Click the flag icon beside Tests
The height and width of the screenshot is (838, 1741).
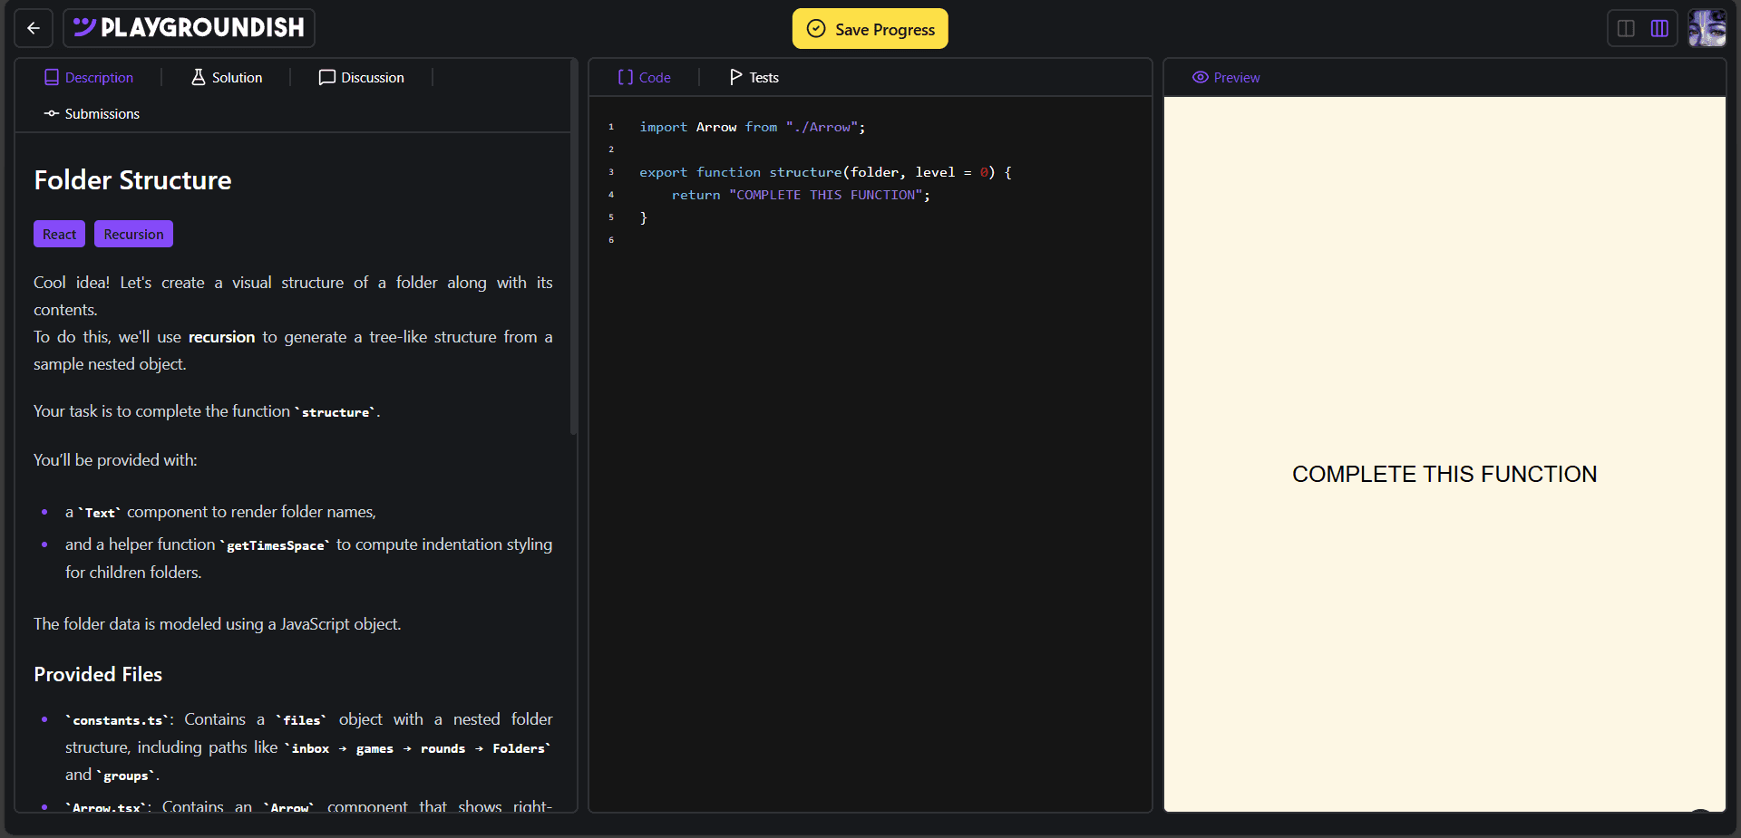735,78
